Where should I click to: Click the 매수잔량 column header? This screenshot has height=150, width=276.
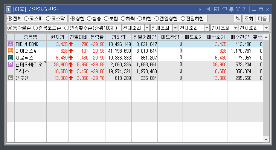(x=240, y=37)
